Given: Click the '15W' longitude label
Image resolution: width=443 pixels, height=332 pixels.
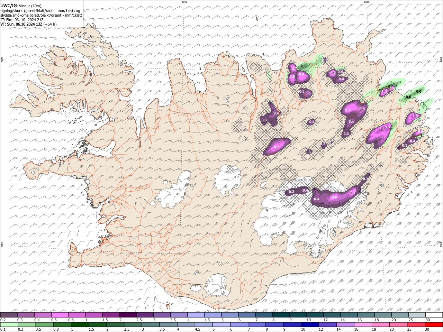Looking at the screenshot, I should [x=367, y=2].
